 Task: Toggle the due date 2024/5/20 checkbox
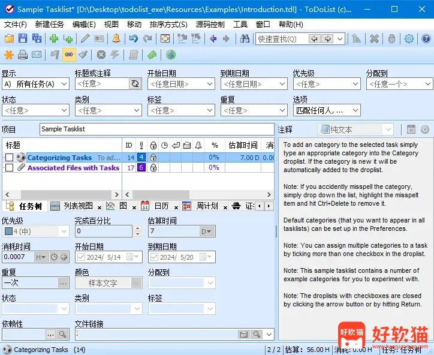pyautogui.click(x=154, y=257)
